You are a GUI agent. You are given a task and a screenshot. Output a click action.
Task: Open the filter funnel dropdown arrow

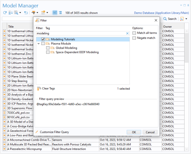pos(37,13)
